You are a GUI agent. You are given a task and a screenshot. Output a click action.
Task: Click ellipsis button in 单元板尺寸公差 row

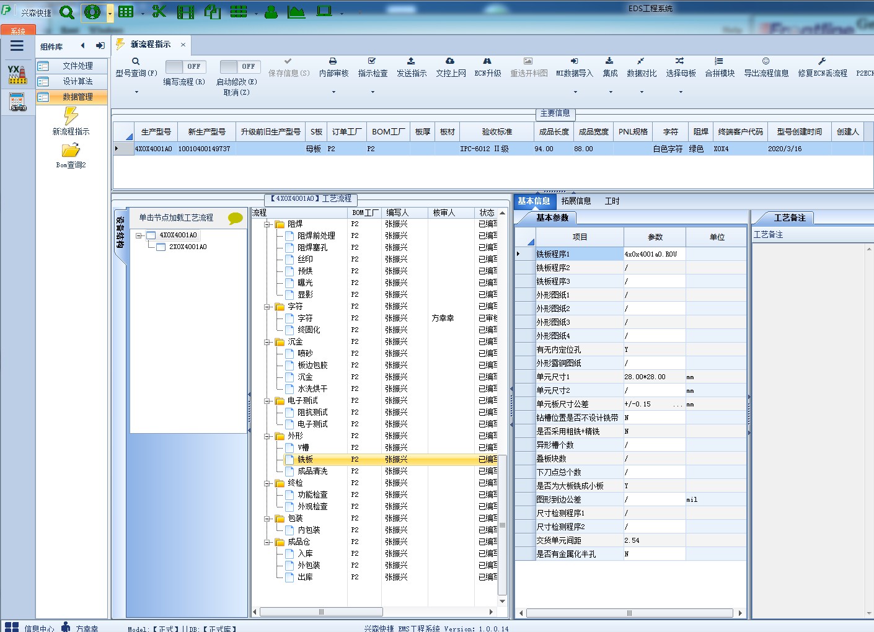click(x=678, y=404)
